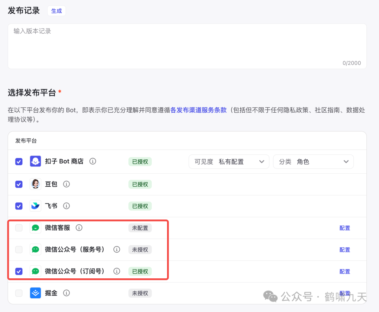379x312 pixels.
Task: Click the 豆包 avatar icon
Action: (x=35, y=184)
